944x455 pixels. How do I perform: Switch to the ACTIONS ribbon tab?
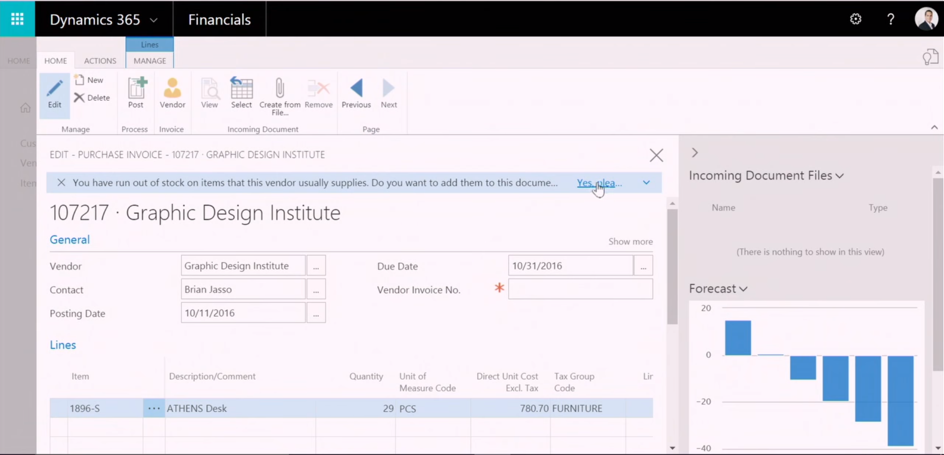(x=100, y=61)
